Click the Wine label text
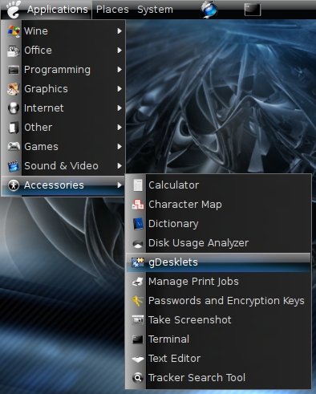Screen dimensions: 316x394 coord(36,31)
